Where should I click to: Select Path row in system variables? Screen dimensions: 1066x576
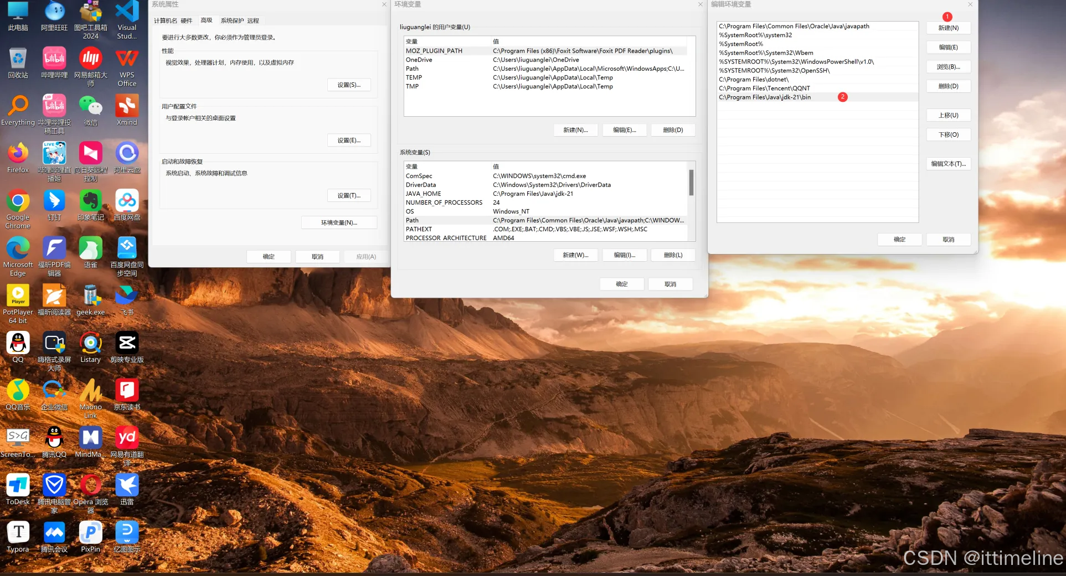click(x=545, y=220)
